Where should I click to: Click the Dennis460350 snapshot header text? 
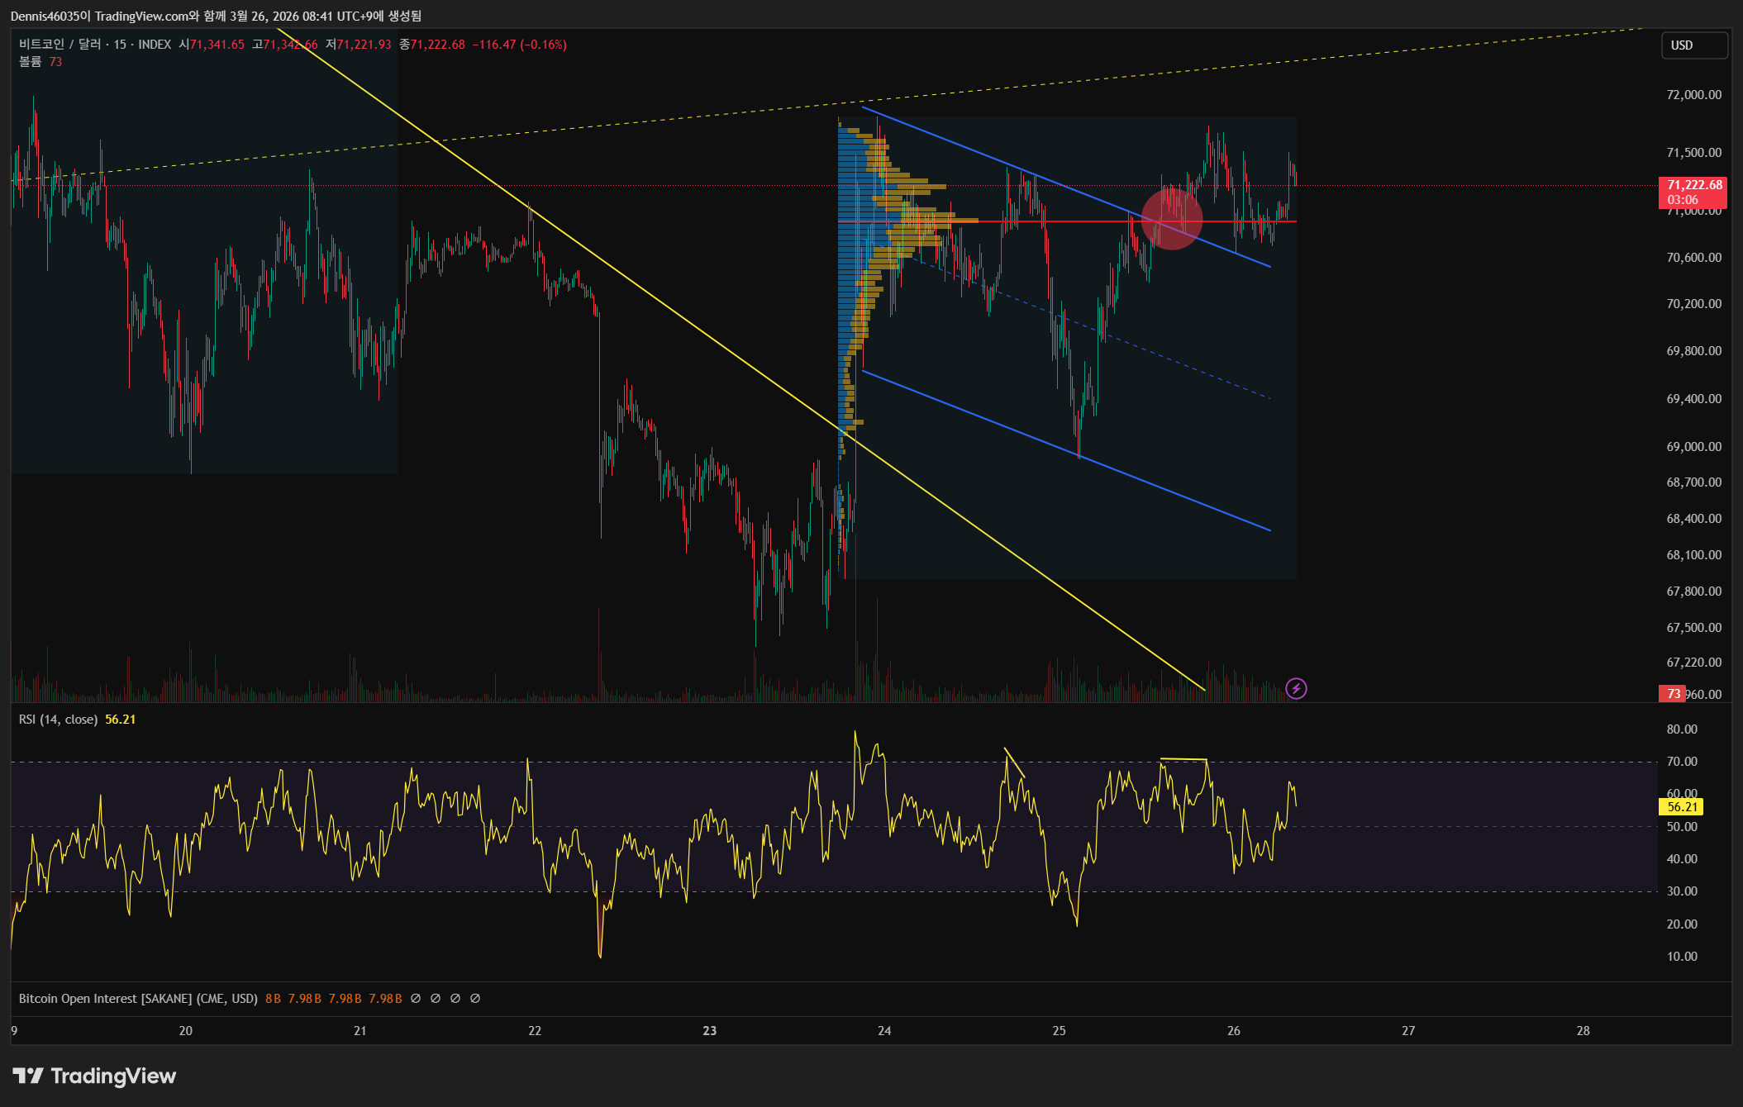216,16
